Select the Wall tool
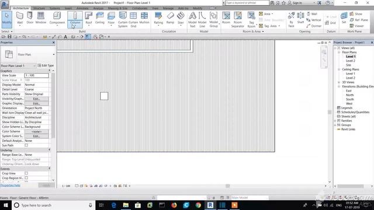The image size is (374, 210). click(20, 19)
